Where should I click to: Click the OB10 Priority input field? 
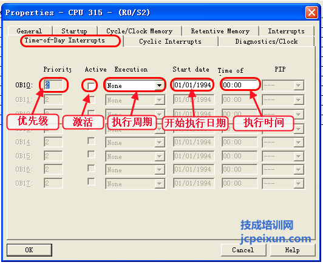53,85
